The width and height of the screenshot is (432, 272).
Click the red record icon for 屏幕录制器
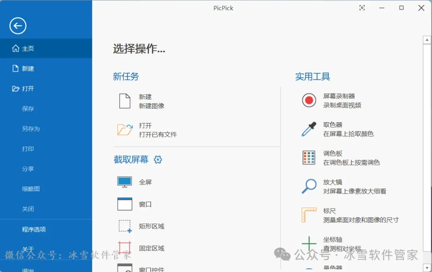(309, 100)
